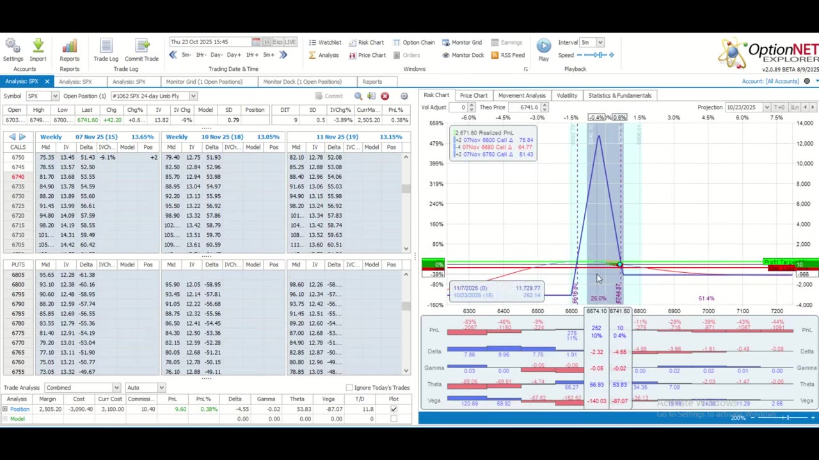
Task: Open the Option Chain window
Action: click(x=413, y=42)
